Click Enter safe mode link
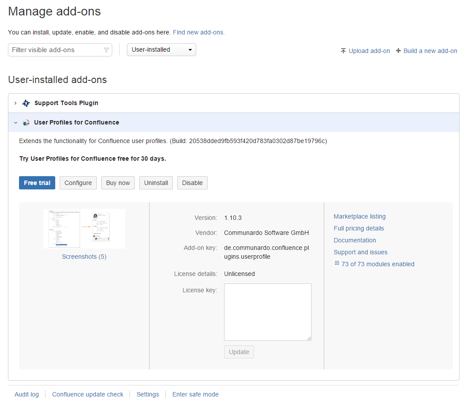The width and height of the screenshot is (468, 404). (195, 394)
